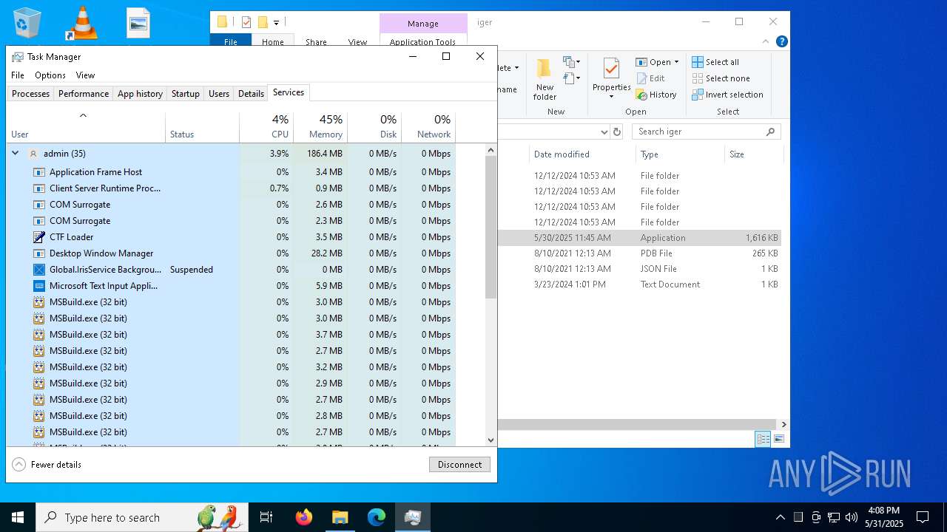Click the Desktop Window Manager icon

tap(39, 253)
